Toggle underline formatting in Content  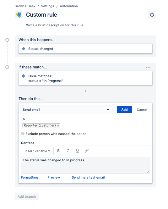click(x=77, y=151)
